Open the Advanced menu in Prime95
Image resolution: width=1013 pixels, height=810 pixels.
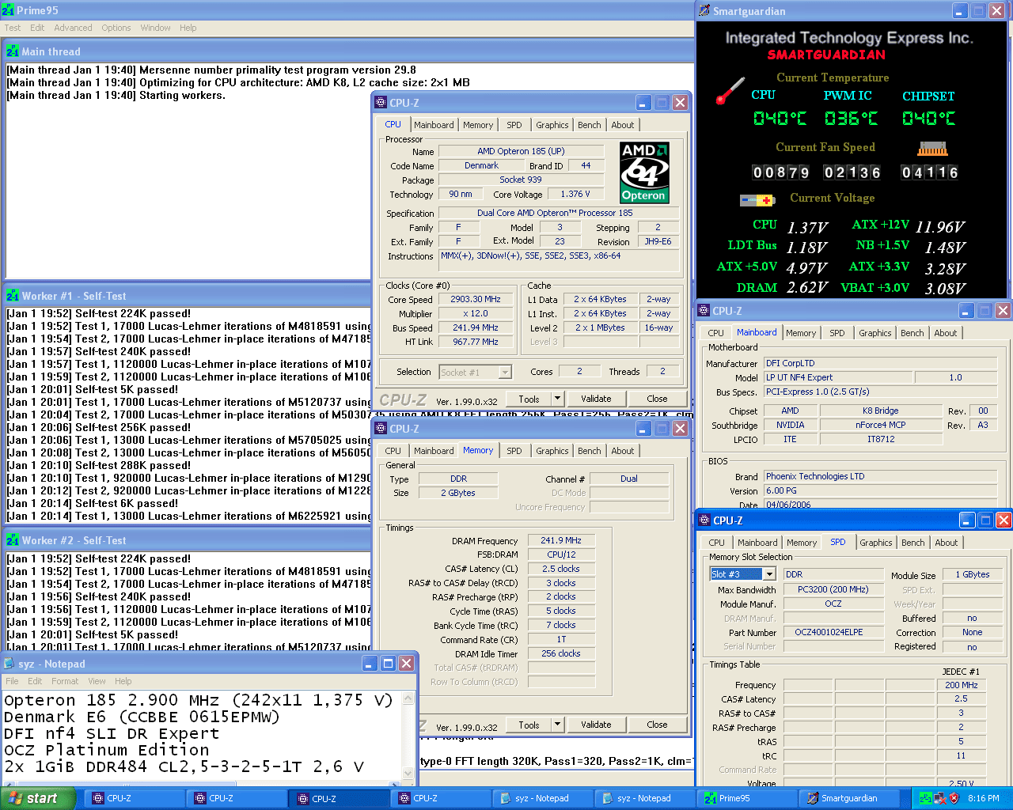coord(73,28)
